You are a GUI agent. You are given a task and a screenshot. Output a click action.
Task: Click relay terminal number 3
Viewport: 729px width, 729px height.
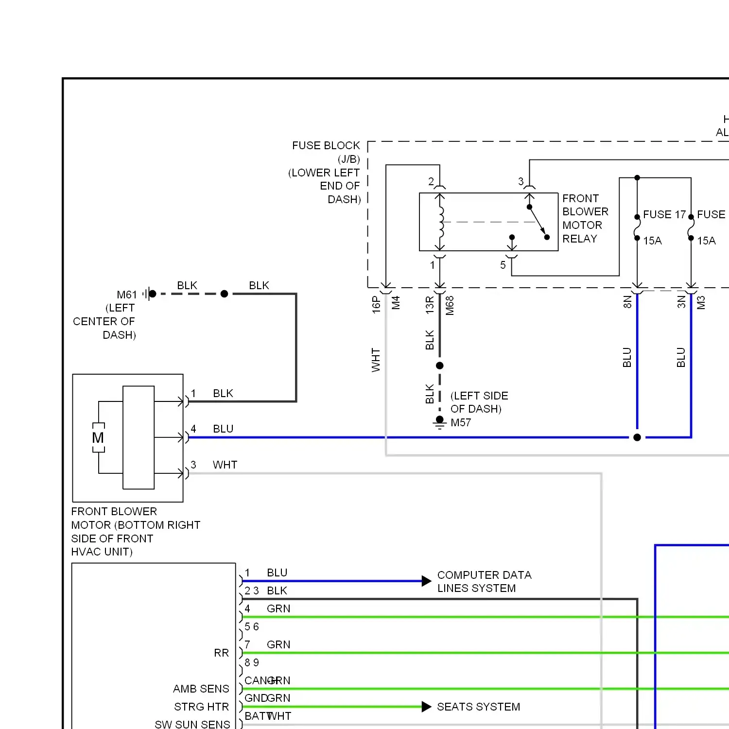521,181
